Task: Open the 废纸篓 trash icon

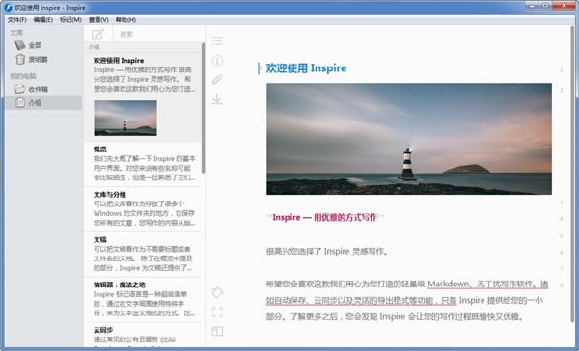Action: pos(20,59)
